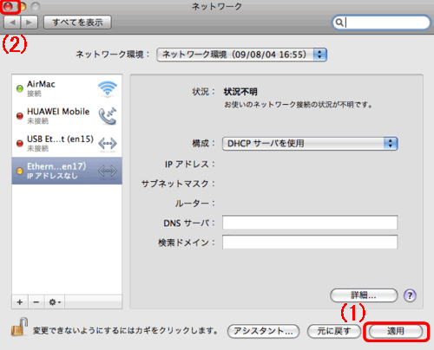
Task: Click the purple help question mark icon
Action: [x=410, y=295]
